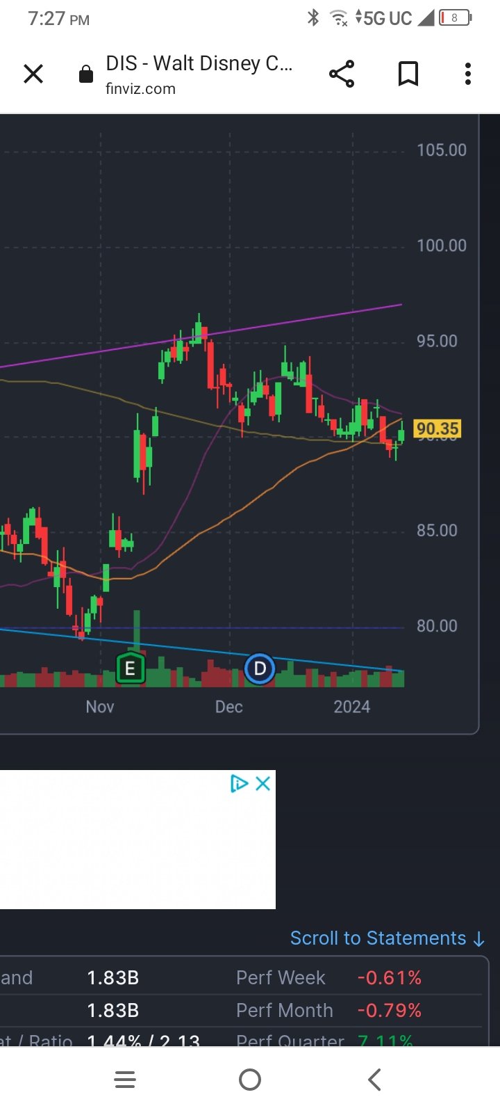The height and width of the screenshot is (1113, 500).
Task: Click Scroll to Statements link
Action: (387, 938)
